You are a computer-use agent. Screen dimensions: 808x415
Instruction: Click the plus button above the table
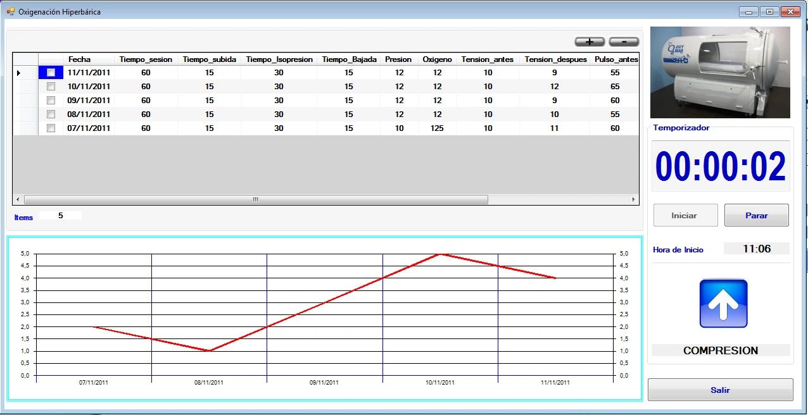coord(590,42)
